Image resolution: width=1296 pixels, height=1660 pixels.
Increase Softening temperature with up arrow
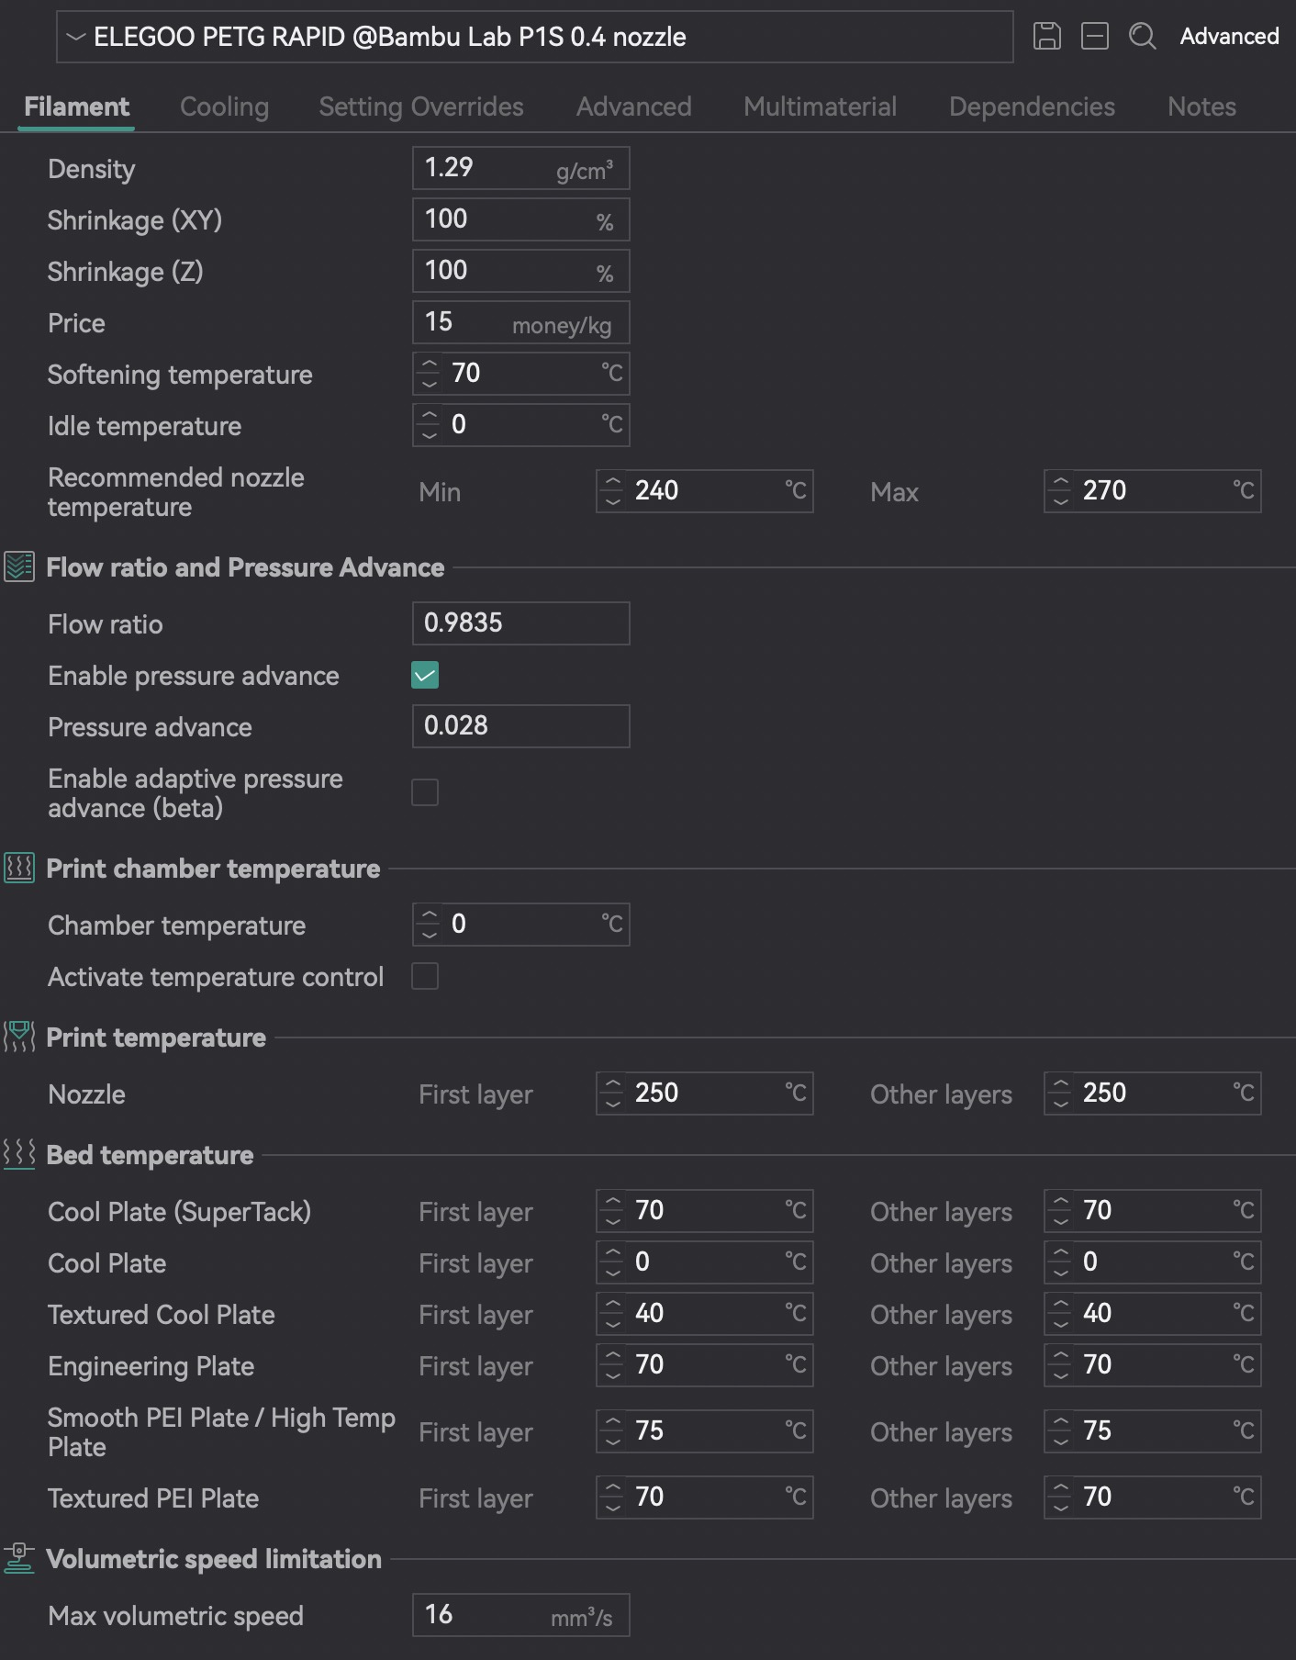point(429,365)
